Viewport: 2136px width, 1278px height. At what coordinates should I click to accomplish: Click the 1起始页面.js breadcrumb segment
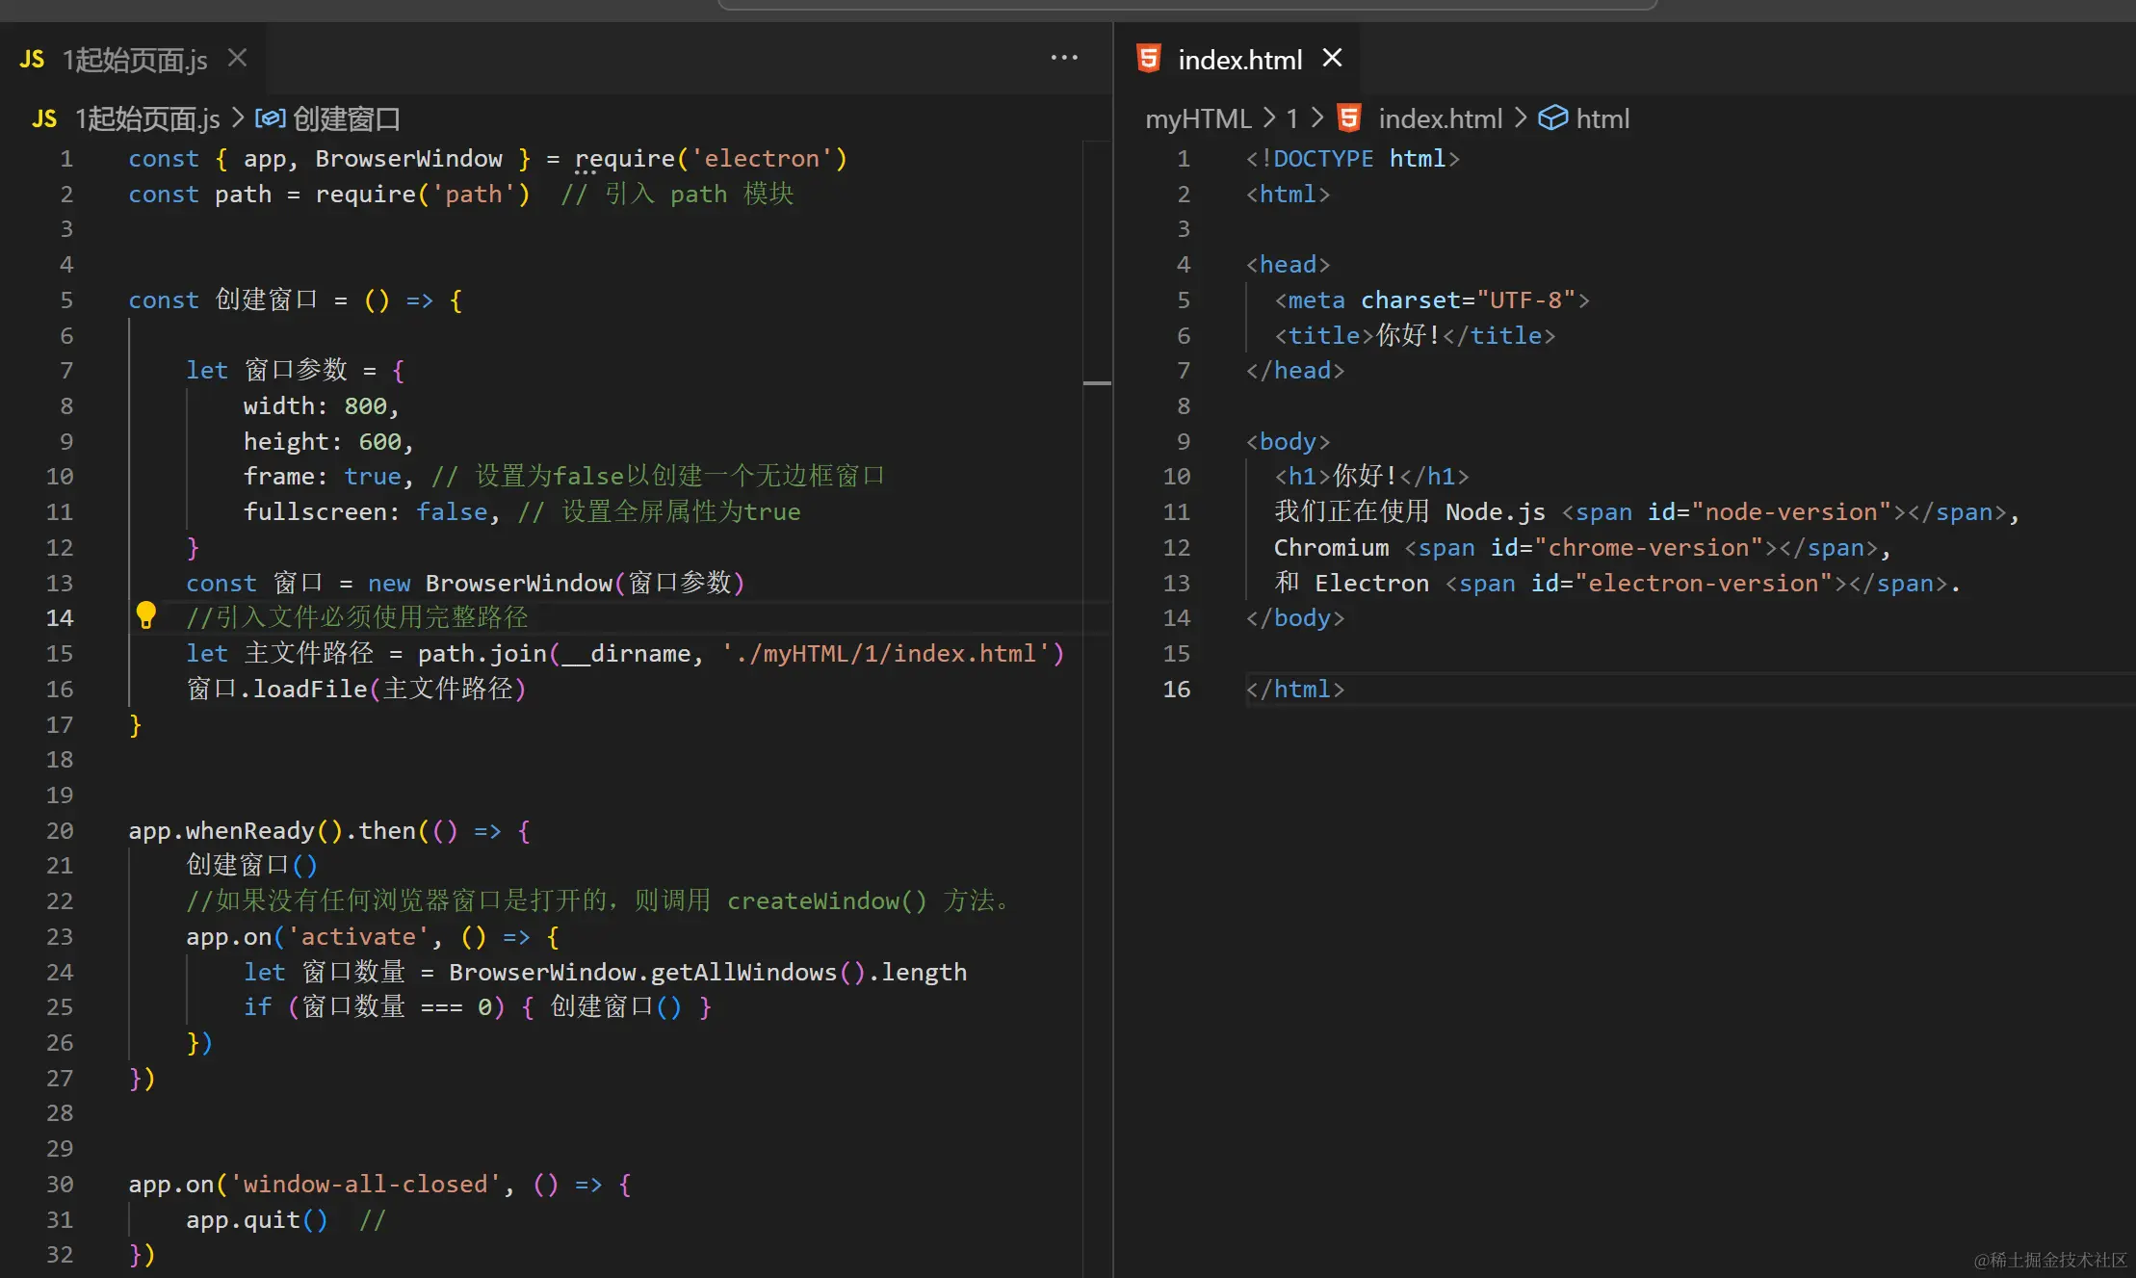pyautogui.click(x=147, y=118)
